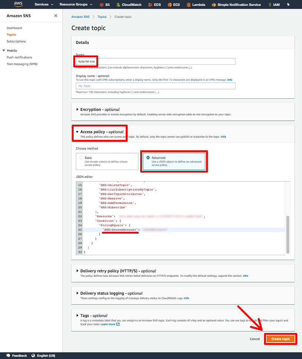Open the Info link for Delivery status logging
Viewport: 302px width, 359px height.
coord(186,298)
